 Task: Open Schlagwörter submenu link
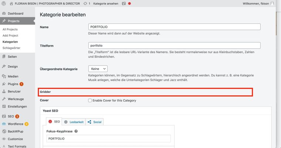(11, 48)
